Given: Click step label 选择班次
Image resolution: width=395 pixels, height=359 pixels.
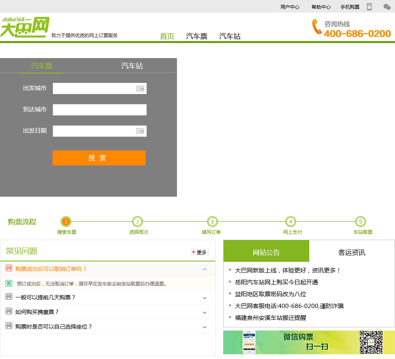Looking at the screenshot, I should pos(139,232).
